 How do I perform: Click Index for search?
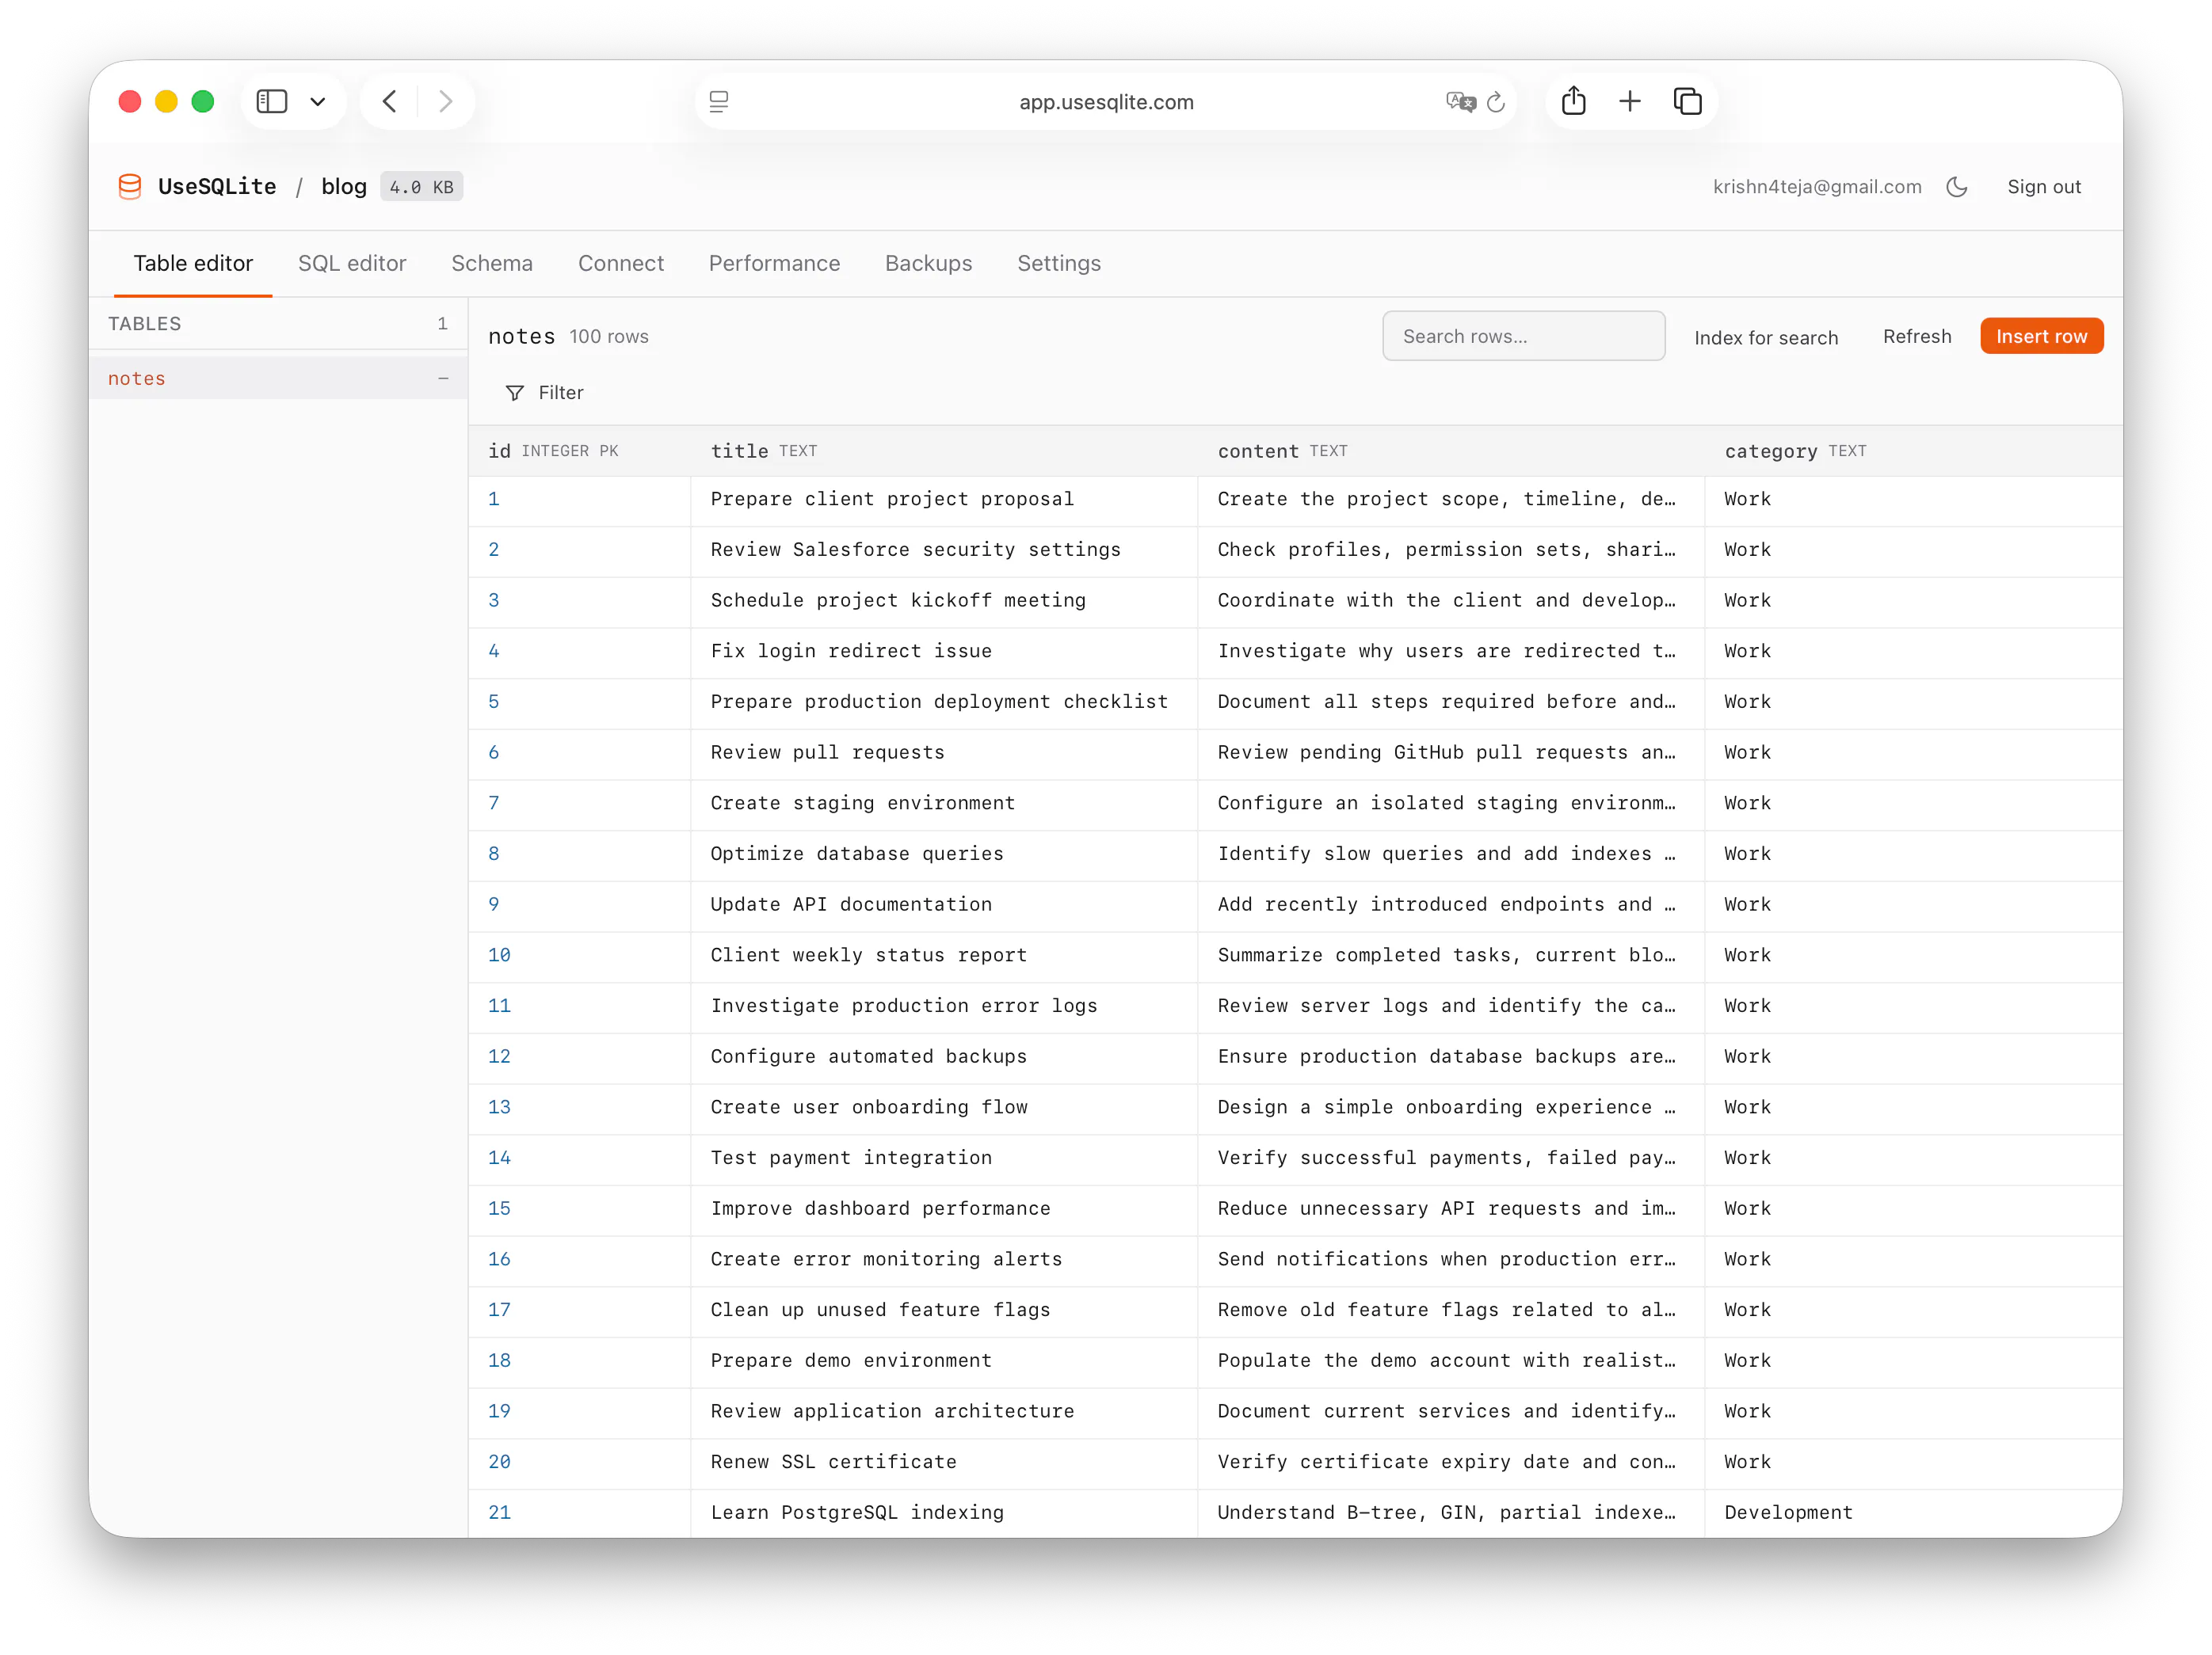click(x=1766, y=338)
